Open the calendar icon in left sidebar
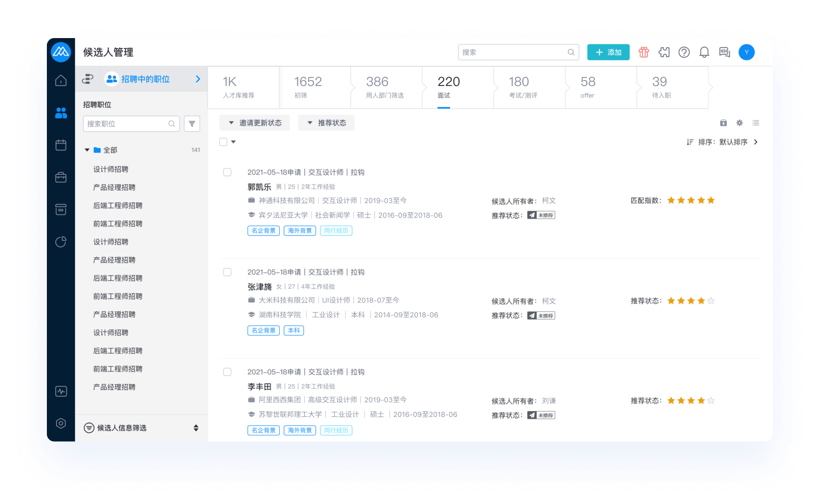 tap(61, 145)
